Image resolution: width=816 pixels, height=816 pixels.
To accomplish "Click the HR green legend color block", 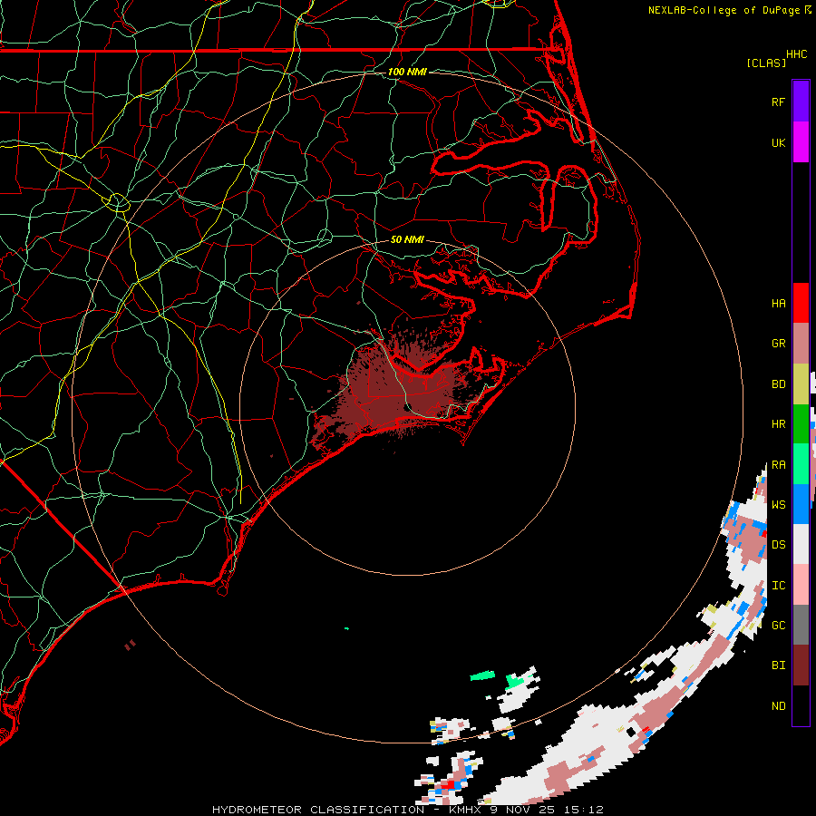I will [x=801, y=423].
